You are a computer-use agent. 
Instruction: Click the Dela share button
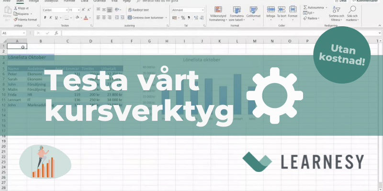coord(341,1)
